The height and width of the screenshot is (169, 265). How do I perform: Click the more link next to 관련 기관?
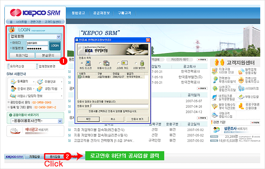coord(255,122)
